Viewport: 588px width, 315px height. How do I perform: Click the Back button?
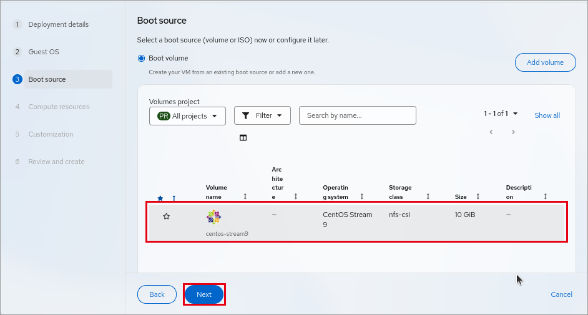(157, 294)
